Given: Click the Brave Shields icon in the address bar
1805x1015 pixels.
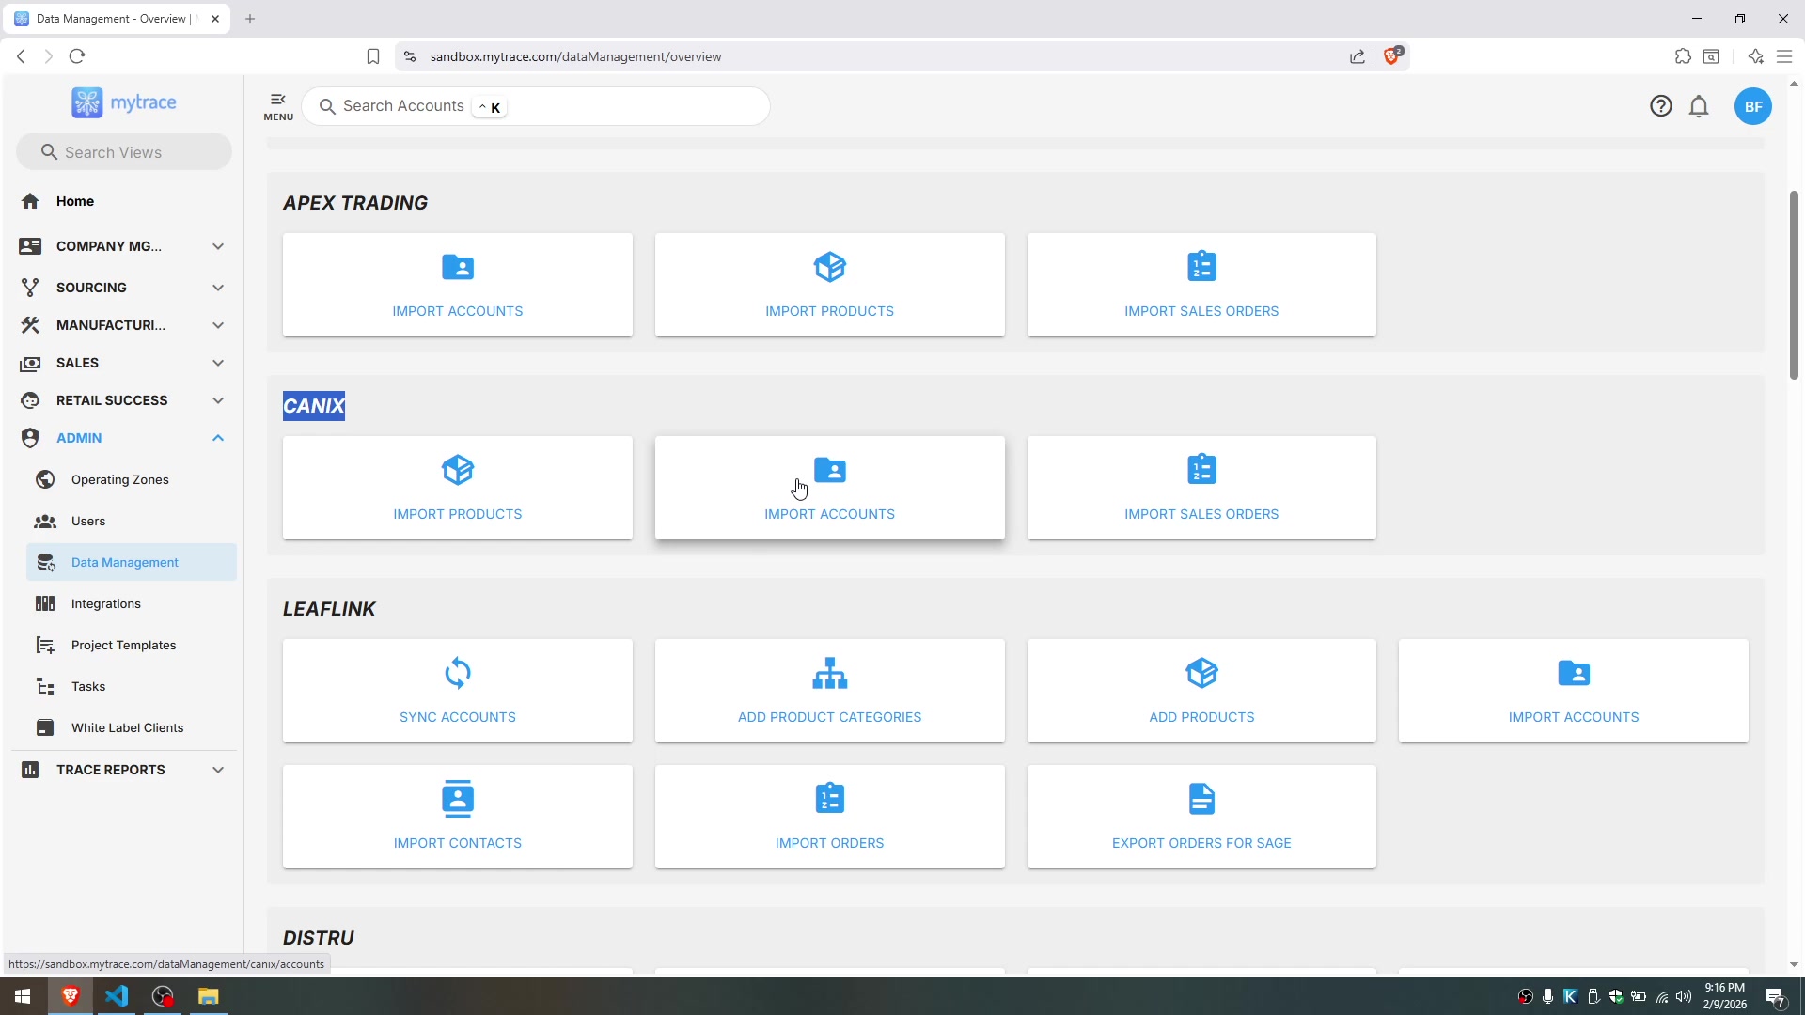Looking at the screenshot, I should 1392,56.
